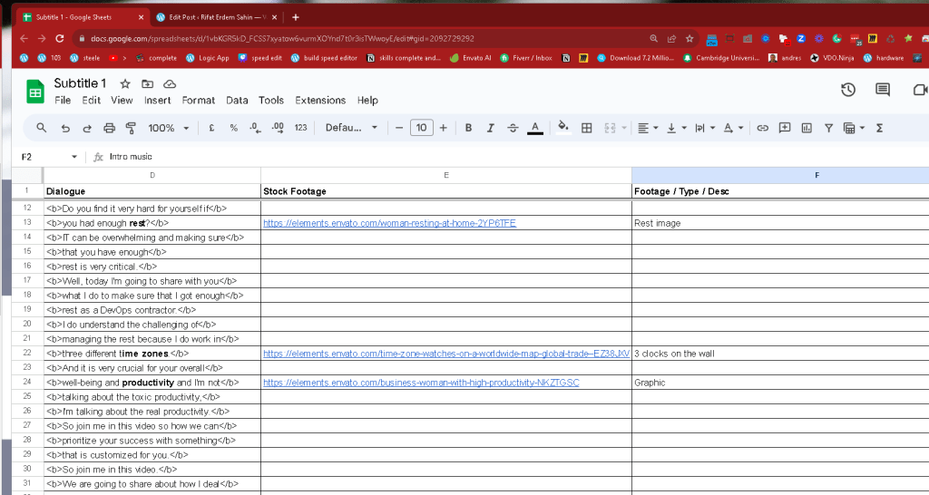Click the search menus magnifier icon
Image resolution: width=929 pixels, height=495 pixels.
point(41,127)
